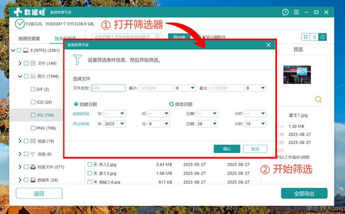The height and width of the screenshot is (214, 345).
Task: Switch to the 按路径查看 tab
Action: [x=29, y=38]
